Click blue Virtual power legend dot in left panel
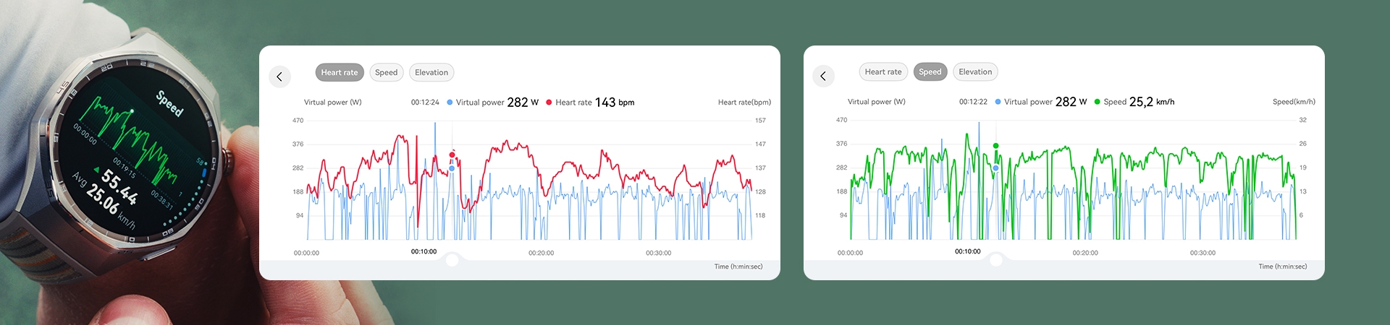The width and height of the screenshot is (1390, 325). (450, 103)
